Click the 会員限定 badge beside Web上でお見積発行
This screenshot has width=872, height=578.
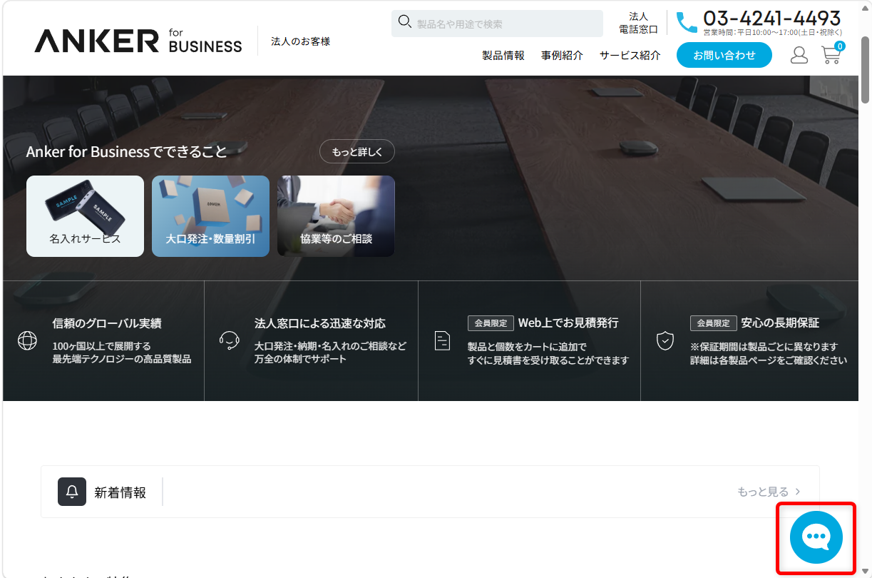(491, 323)
